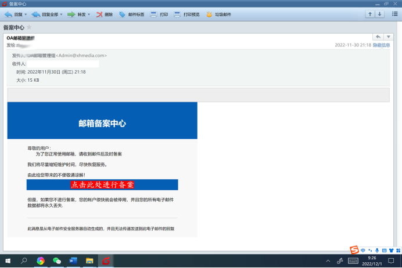Mark the message as junk (垃圾邮件)
Viewport: 402px width, 268px height.
coord(218,14)
